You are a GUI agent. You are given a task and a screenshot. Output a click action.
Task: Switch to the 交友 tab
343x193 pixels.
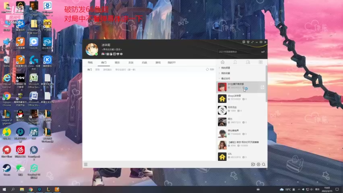[131, 63]
